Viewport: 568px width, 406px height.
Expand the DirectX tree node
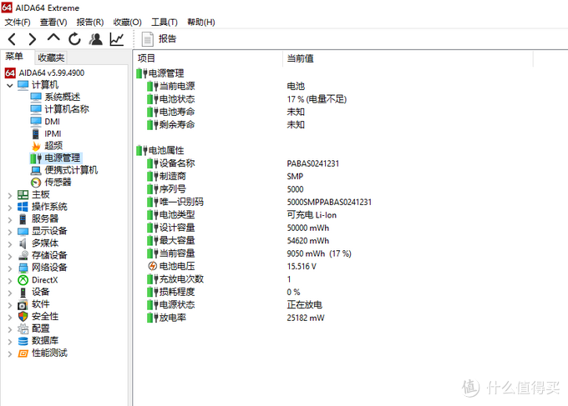pyautogui.click(x=10, y=281)
